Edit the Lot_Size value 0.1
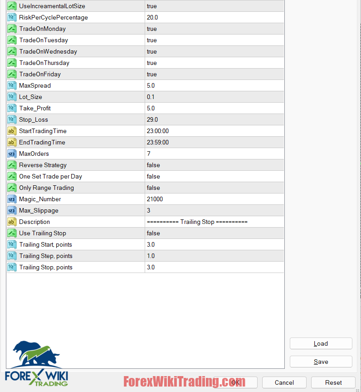The height and width of the screenshot is (392, 361). point(214,97)
